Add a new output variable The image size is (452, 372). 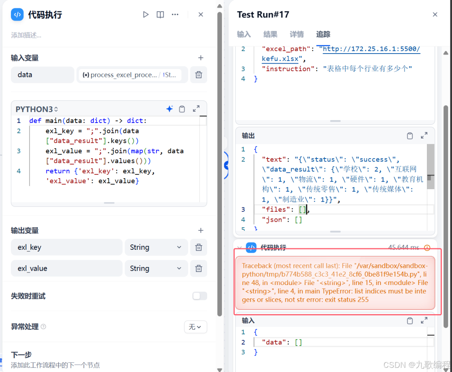tap(200, 230)
